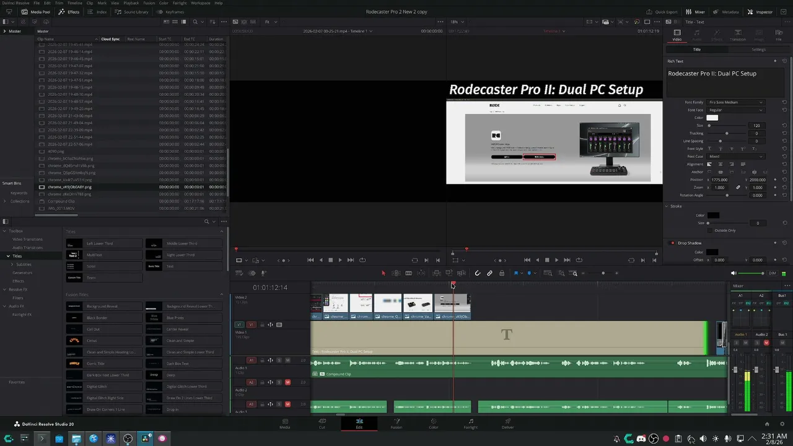Screen dimensions: 793x446
Task: Toggle the DIM audio button
Action: [772, 273]
